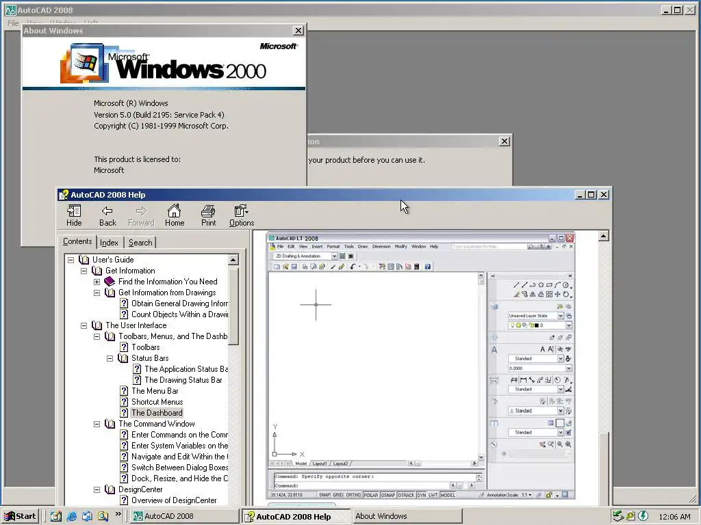Open The Drawing Status Bar topic

[x=183, y=380]
